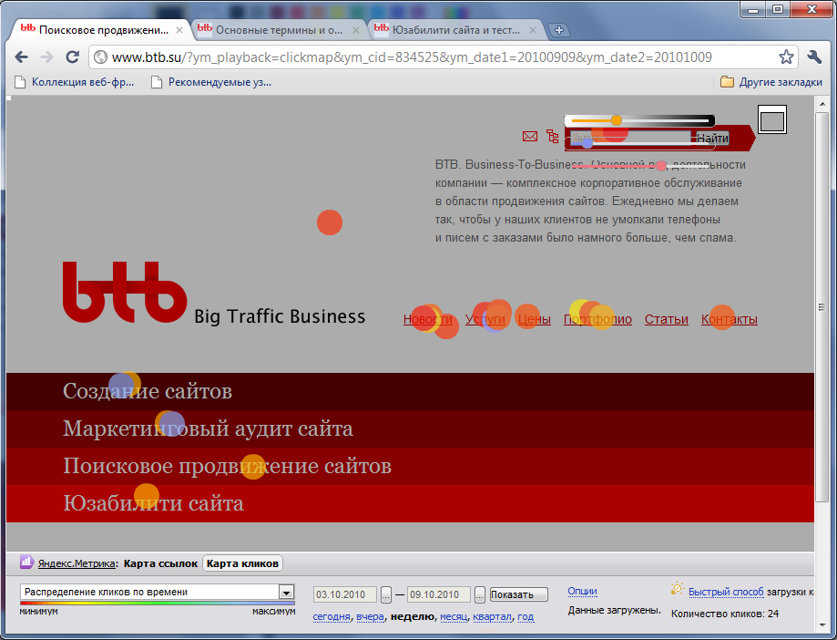Image resolution: width=837 pixels, height=640 pixels.
Task: Select the 'вчера' period link
Action: (x=370, y=616)
